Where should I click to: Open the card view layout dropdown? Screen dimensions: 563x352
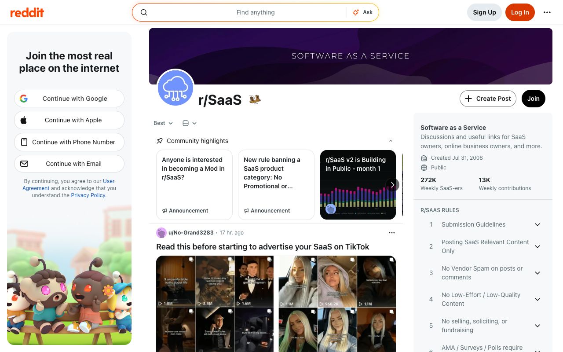pos(190,123)
